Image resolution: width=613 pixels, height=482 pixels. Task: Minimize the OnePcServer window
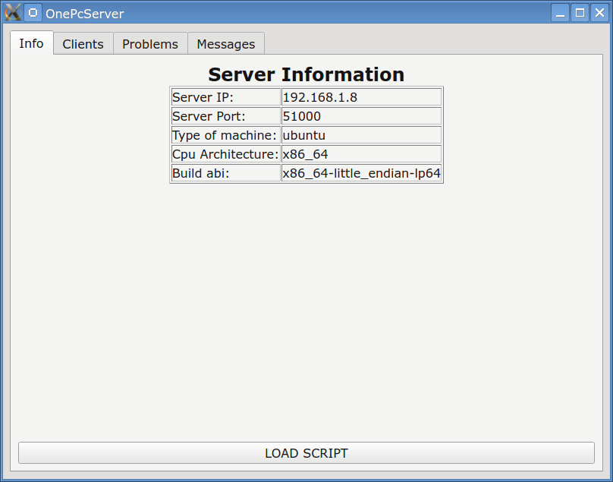click(x=559, y=12)
